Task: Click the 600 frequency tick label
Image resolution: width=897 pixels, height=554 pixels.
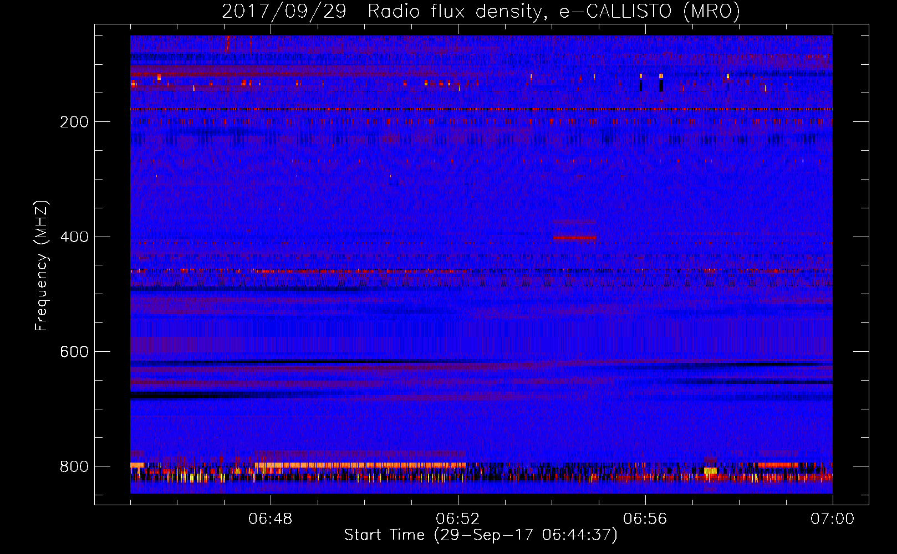Action: (74, 352)
